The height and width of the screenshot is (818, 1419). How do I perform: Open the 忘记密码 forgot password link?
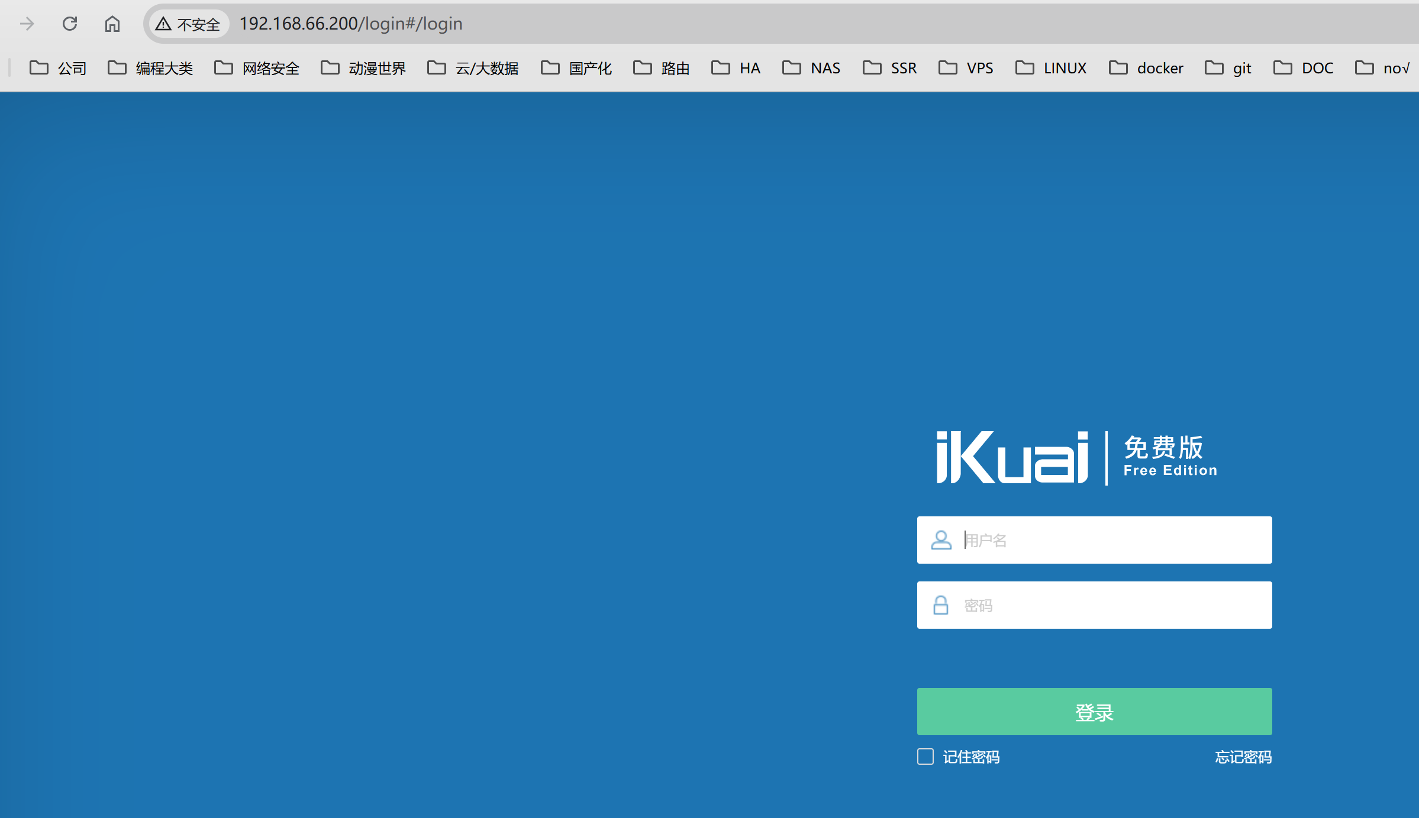tap(1243, 757)
